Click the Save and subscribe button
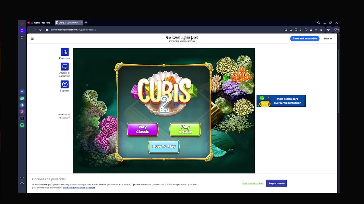 click(x=305, y=39)
